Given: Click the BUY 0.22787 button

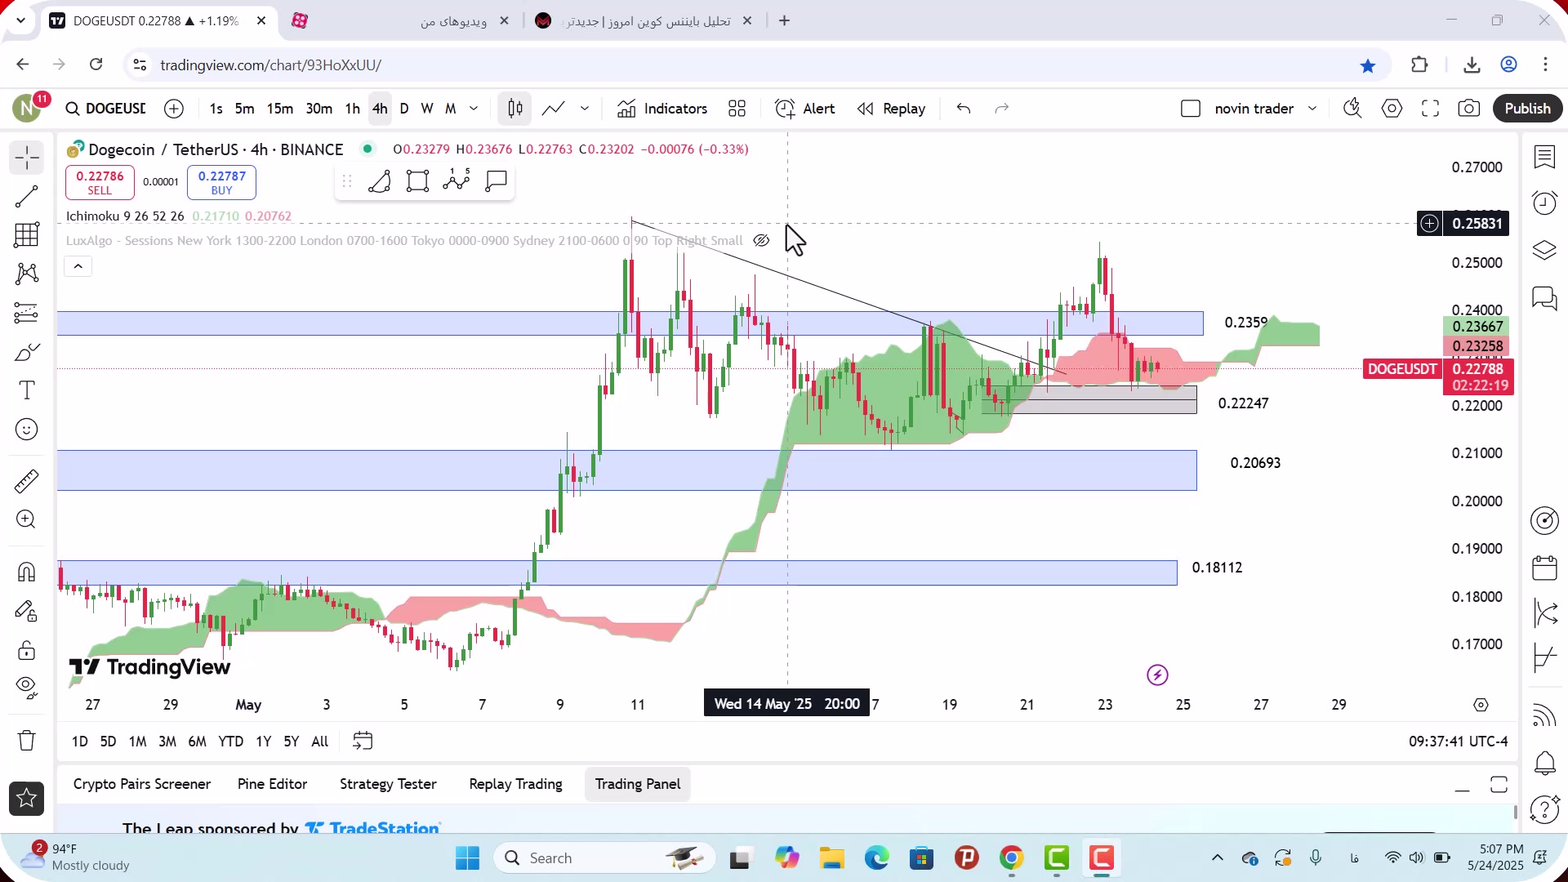Looking at the screenshot, I should pyautogui.click(x=222, y=182).
